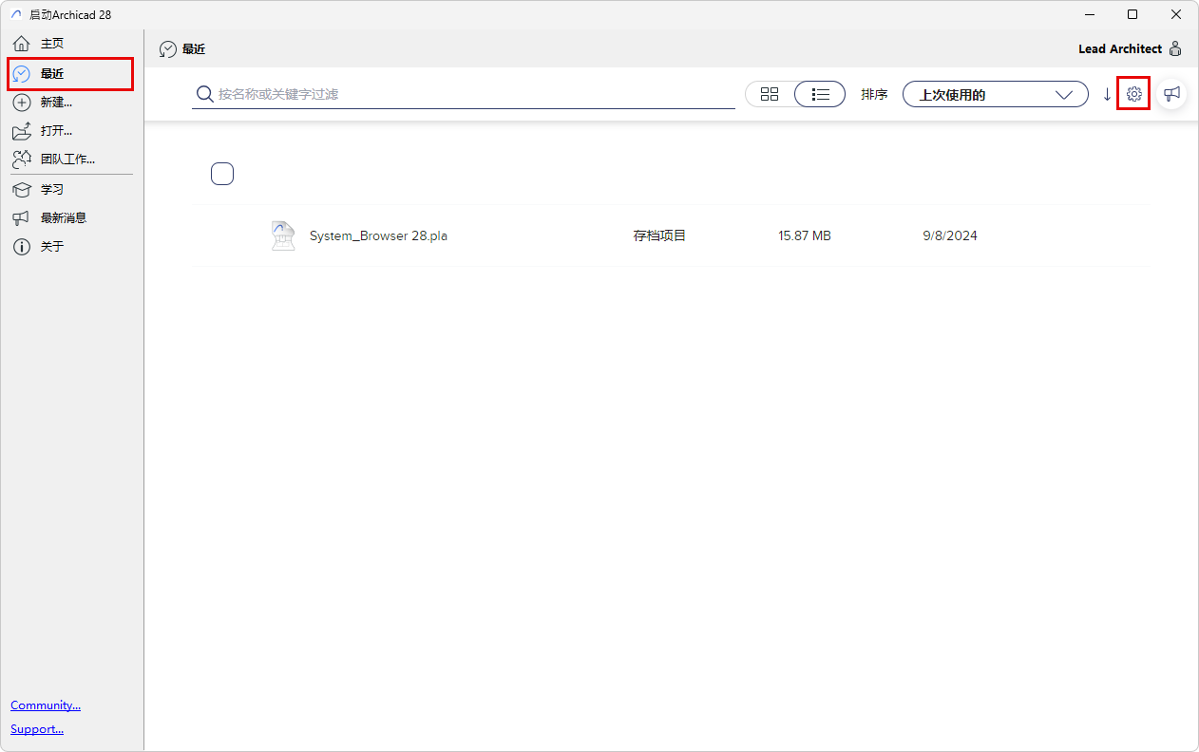Click the 最近 header clock icon
This screenshot has height=752, width=1199.
coord(168,49)
